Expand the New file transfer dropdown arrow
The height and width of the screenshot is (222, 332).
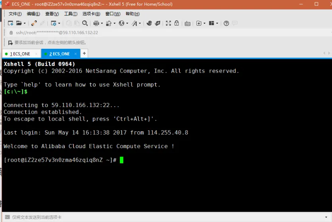coord(204,23)
